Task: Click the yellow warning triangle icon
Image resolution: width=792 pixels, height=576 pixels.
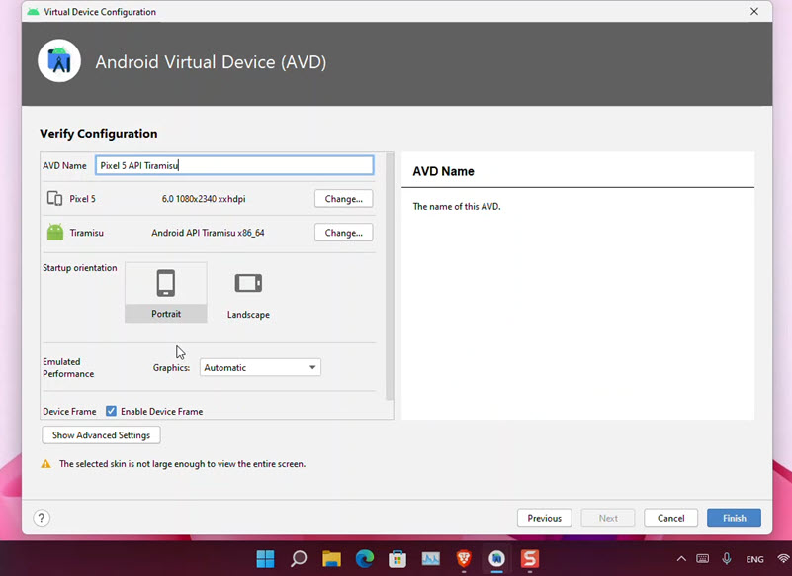Action: point(45,464)
